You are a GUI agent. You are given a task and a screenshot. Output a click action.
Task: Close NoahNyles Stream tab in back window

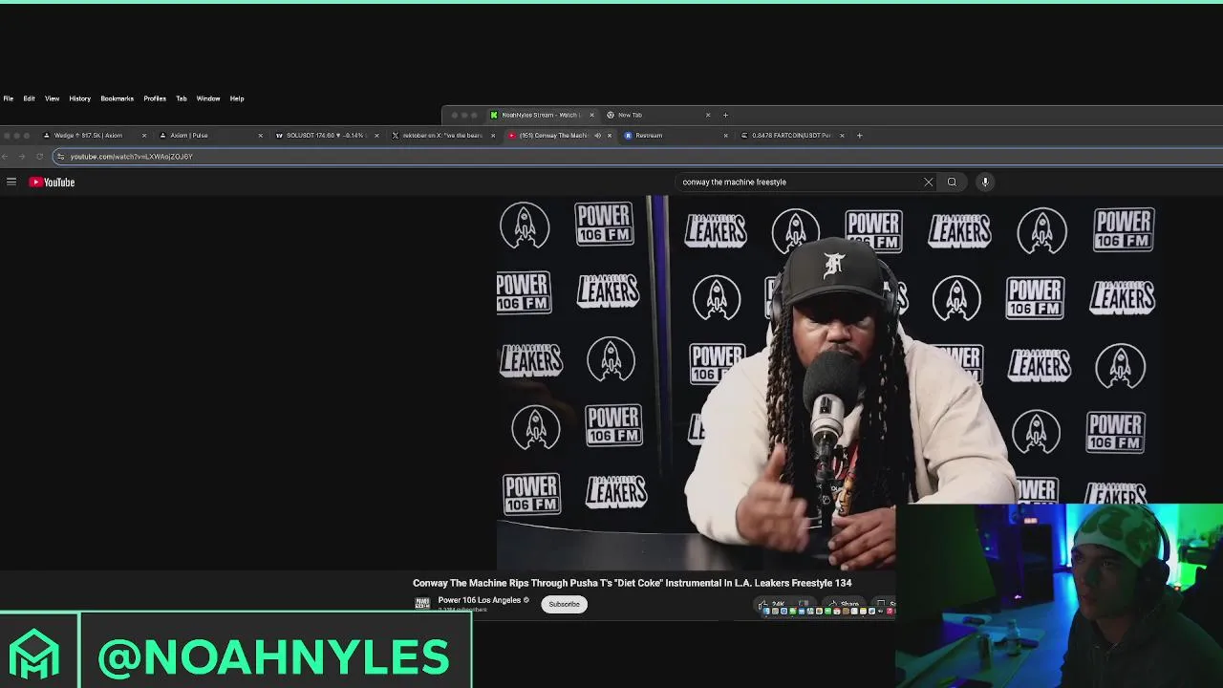pos(591,115)
